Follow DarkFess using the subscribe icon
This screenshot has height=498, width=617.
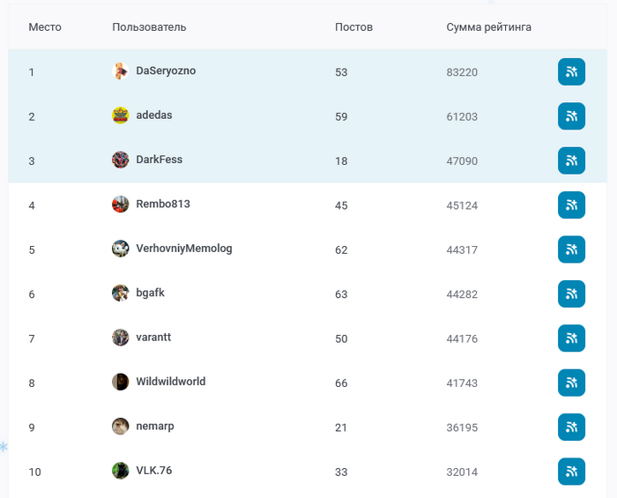pyautogui.click(x=571, y=161)
